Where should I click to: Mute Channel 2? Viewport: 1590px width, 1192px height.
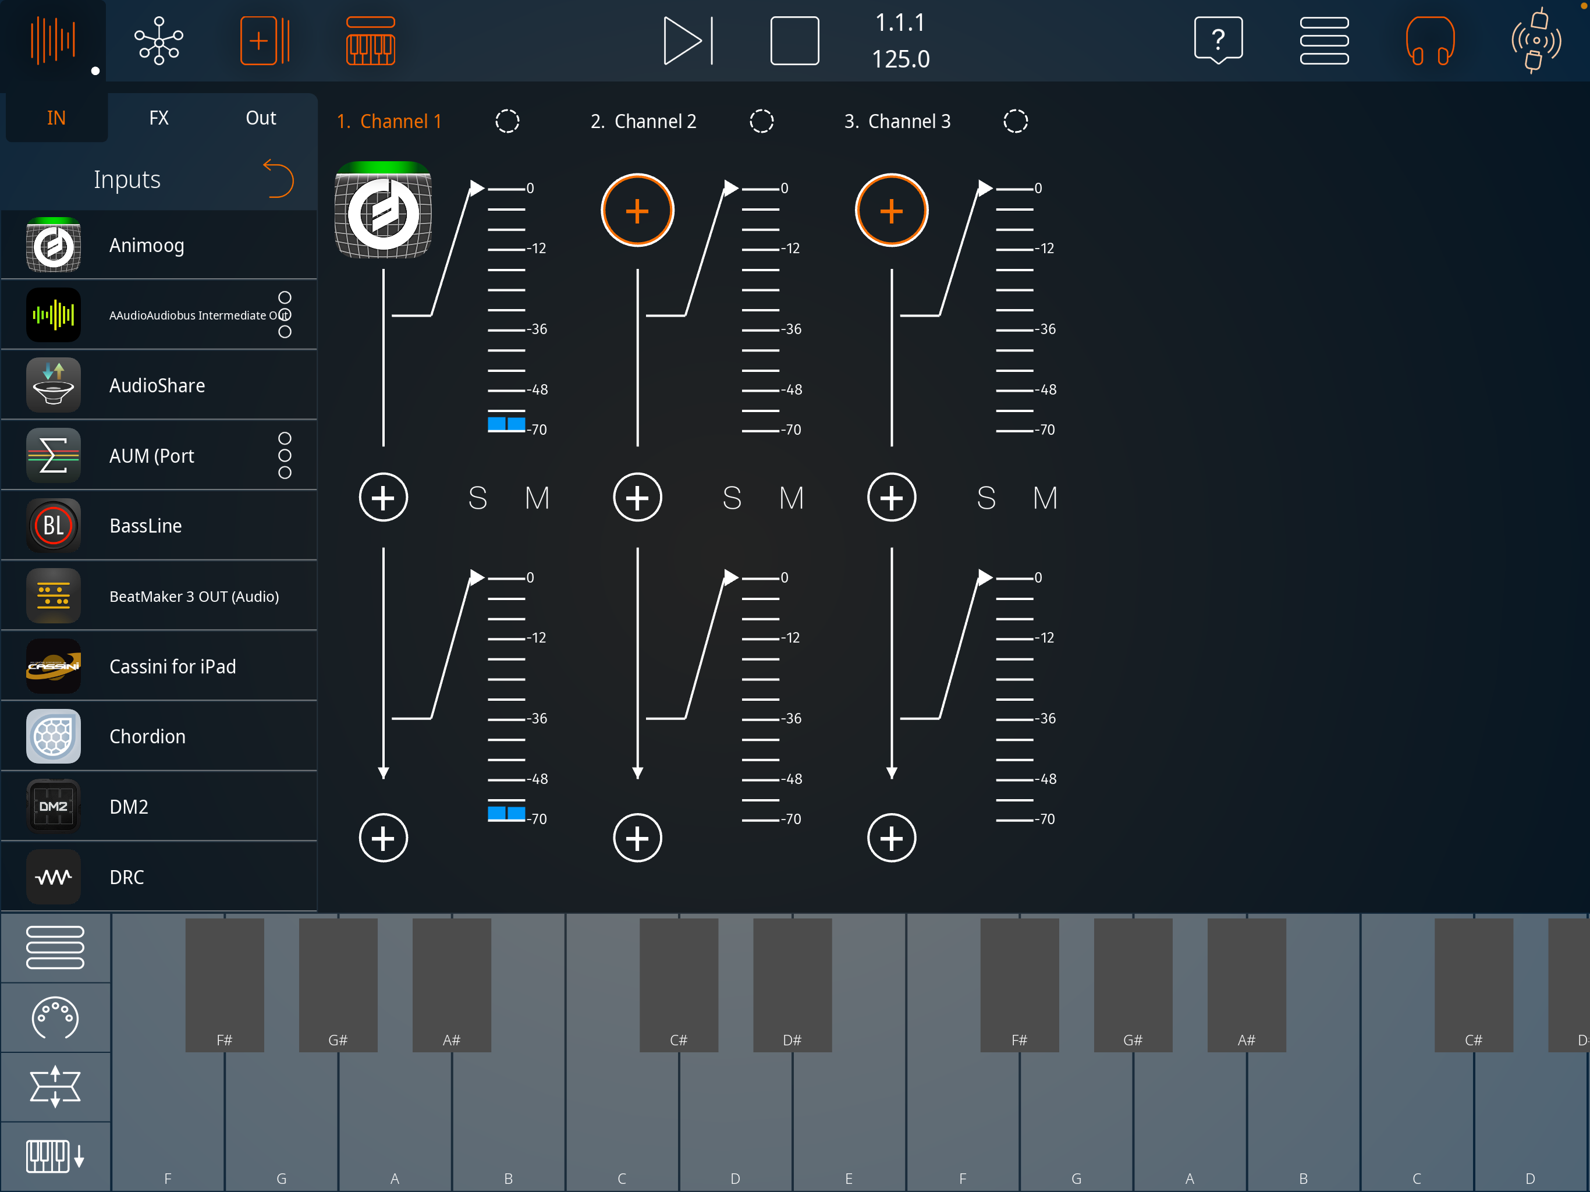(792, 498)
